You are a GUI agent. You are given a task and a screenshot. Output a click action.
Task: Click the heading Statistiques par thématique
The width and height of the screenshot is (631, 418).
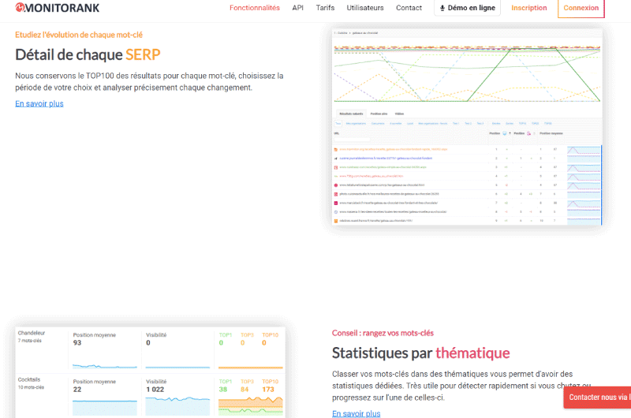pos(421,353)
